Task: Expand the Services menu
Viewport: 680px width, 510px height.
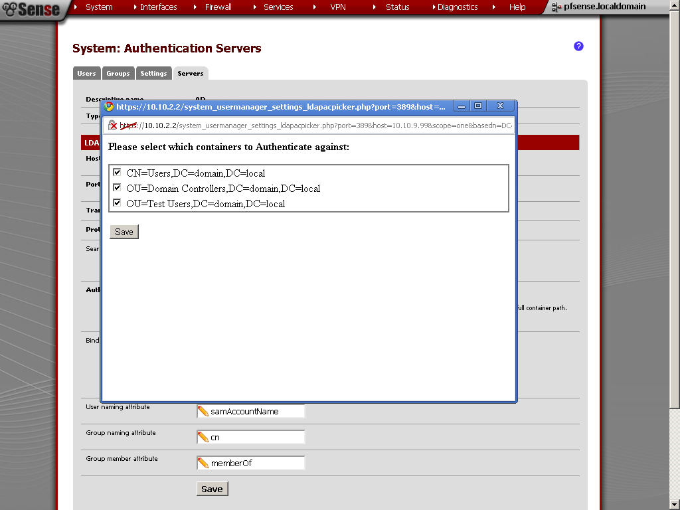Action: (x=278, y=7)
